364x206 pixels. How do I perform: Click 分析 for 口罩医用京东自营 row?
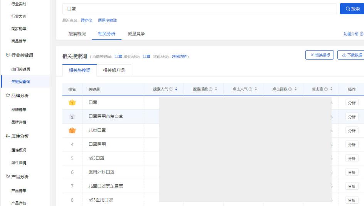pyautogui.click(x=352, y=117)
